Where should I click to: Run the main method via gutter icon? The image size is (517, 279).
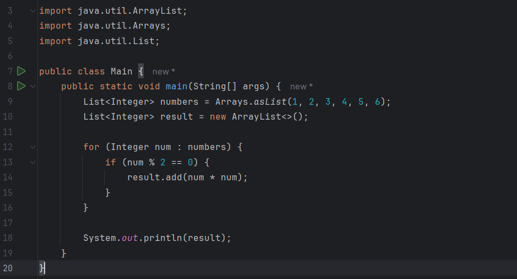click(21, 86)
